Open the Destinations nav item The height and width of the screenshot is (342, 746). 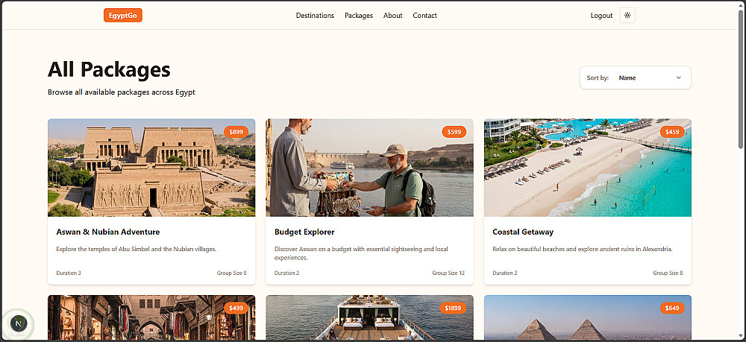[x=315, y=15]
